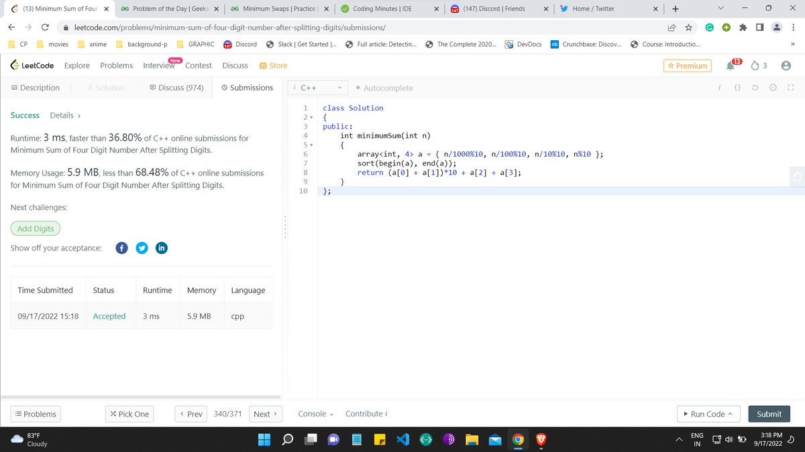Click the editor info icon

click(x=719, y=88)
